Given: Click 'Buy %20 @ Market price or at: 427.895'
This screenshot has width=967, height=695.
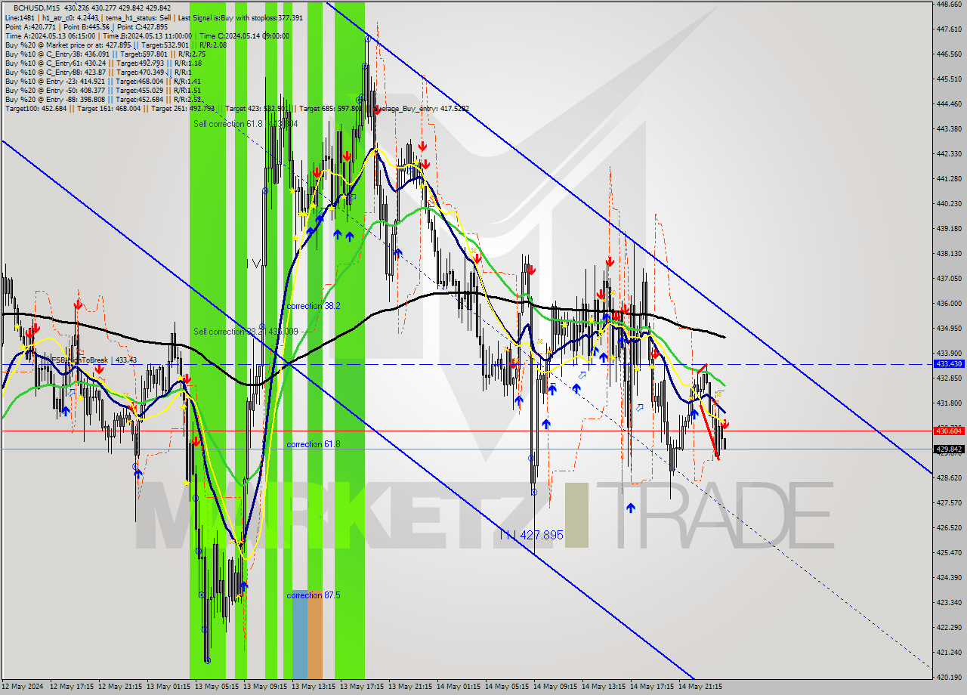Looking at the screenshot, I should 68,45.
